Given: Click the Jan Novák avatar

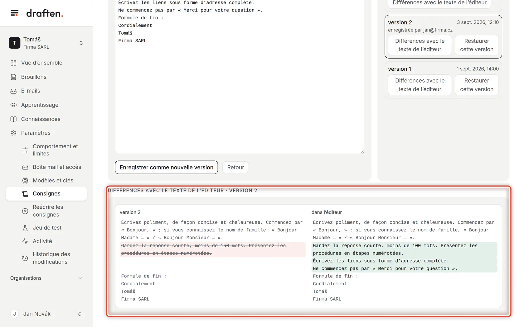Looking at the screenshot, I should (14, 314).
